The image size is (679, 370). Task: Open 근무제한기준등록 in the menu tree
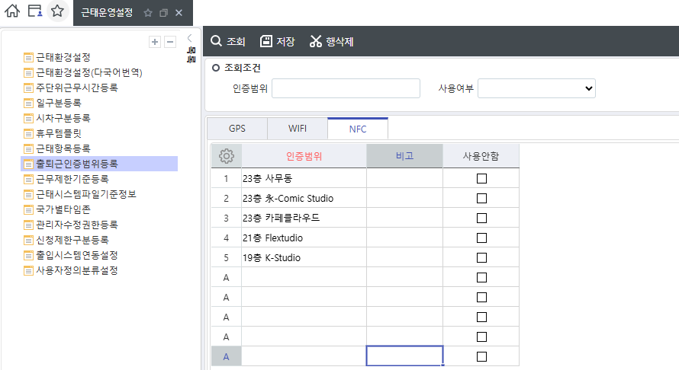tap(72, 179)
